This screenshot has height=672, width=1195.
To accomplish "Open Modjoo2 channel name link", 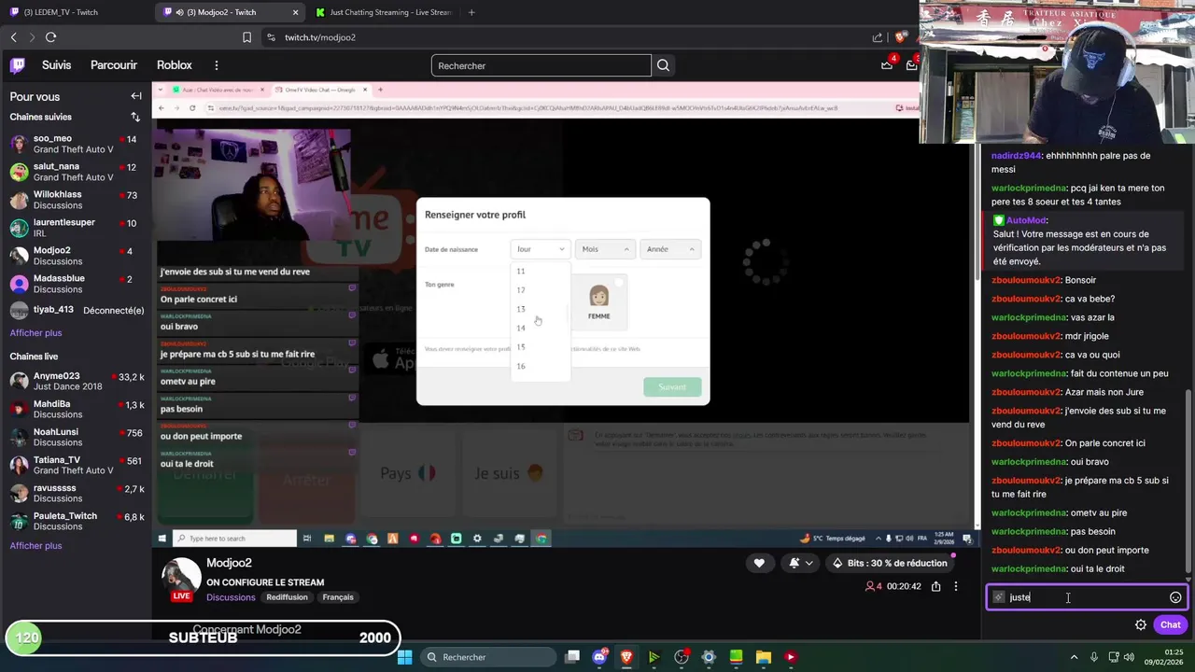I will tap(230, 563).
